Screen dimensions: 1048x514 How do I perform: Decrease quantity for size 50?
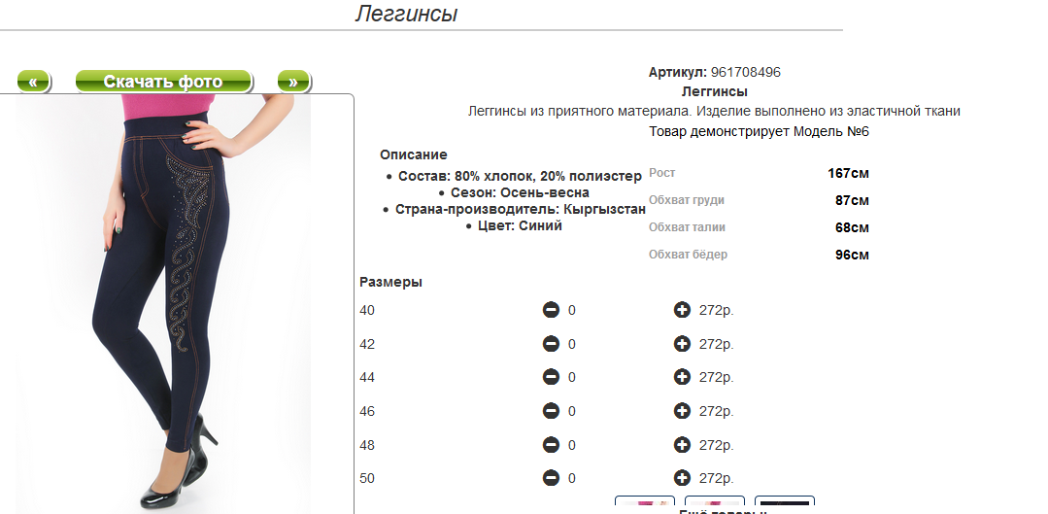551,479
